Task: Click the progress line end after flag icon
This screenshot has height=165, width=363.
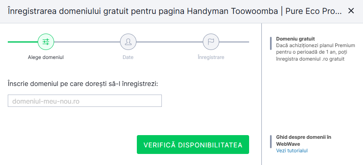Action: point(234,42)
